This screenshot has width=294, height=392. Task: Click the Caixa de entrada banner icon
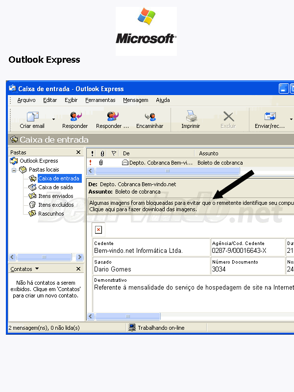[14, 140]
